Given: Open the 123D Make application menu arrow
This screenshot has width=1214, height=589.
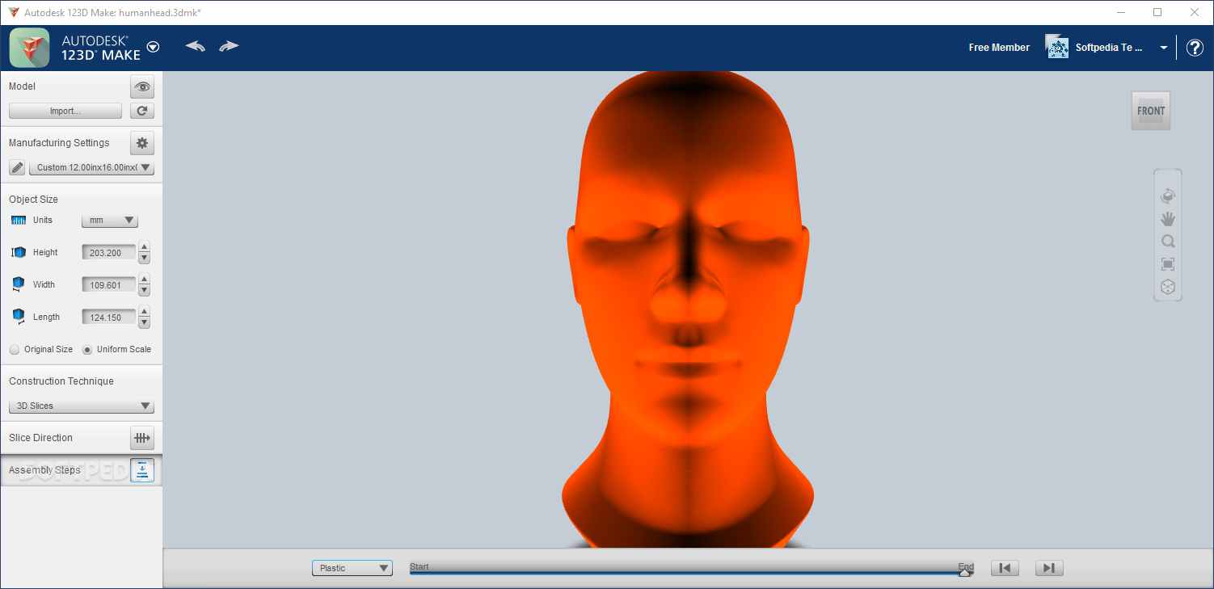Looking at the screenshot, I should click(153, 47).
